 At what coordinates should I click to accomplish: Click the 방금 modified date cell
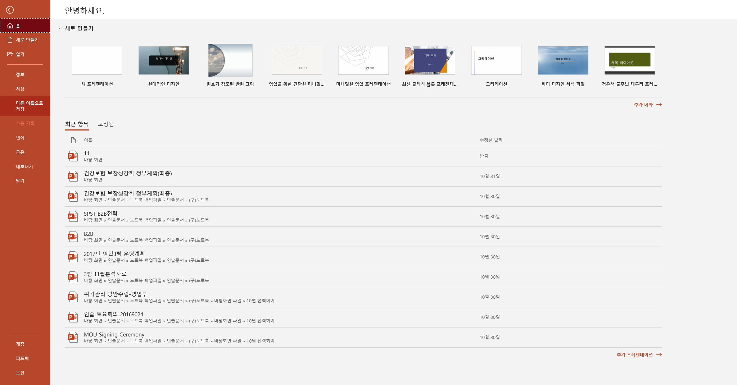tap(484, 156)
